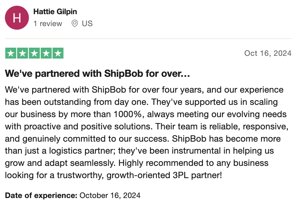Image resolution: width=300 pixels, height=207 pixels.
Task: Open Hattie Gilpin's profile name
Action: [55, 12]
